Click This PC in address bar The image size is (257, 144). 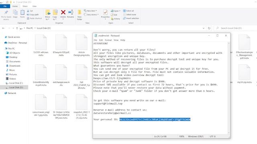(x=29, y=28)
